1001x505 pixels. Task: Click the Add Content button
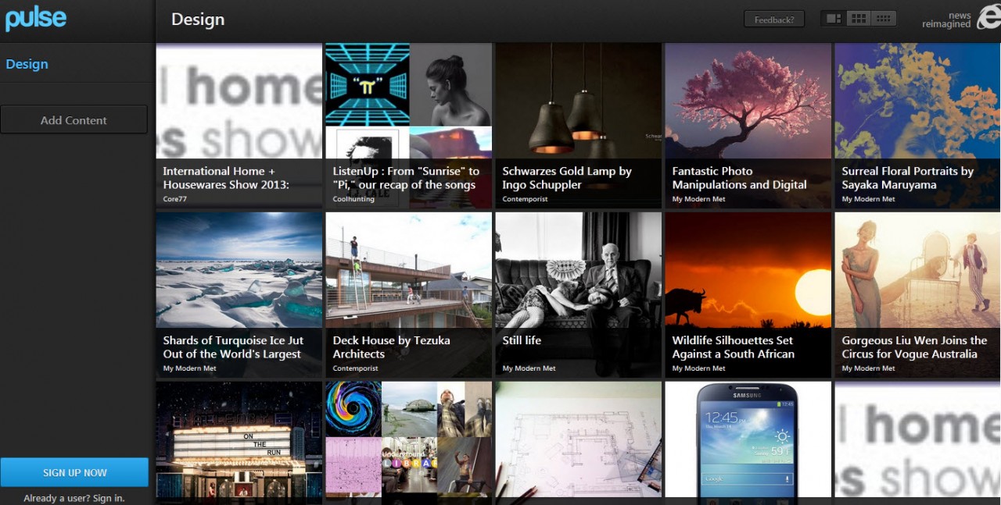[x=74, y=120]
